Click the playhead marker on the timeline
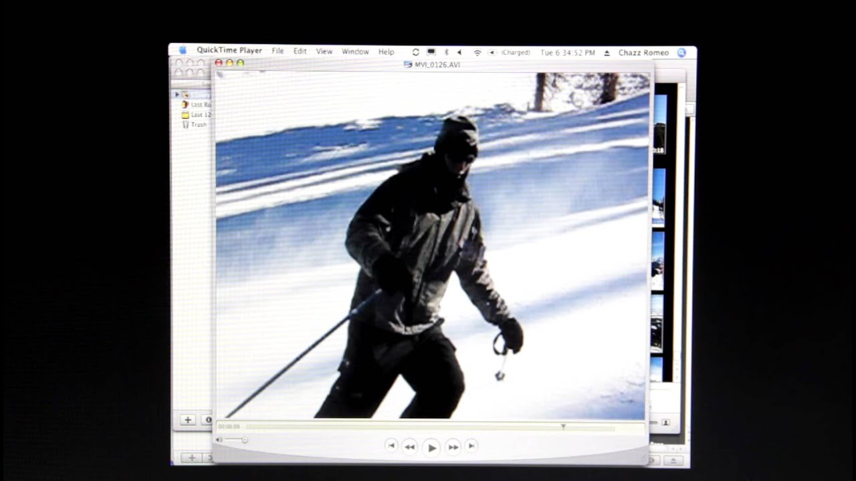The width and height of the screenshot is (856, 481). point(563,426)
